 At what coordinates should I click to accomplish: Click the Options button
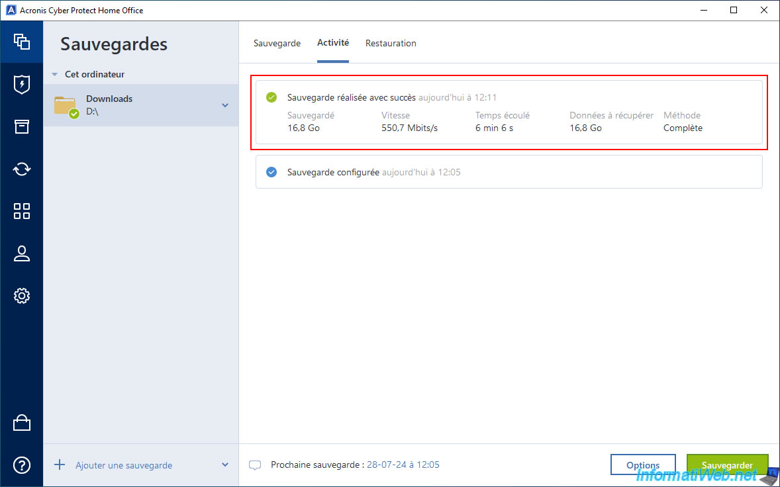tap(643, 466)
